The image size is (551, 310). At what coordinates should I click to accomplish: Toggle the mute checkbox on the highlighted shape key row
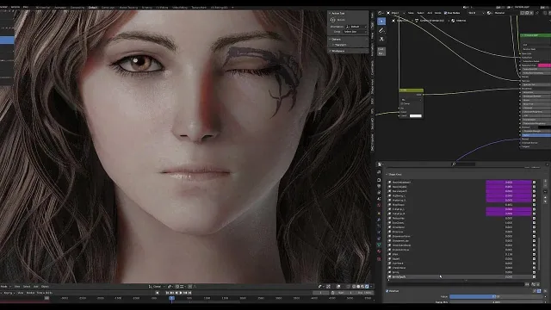(x=534, y=277)
